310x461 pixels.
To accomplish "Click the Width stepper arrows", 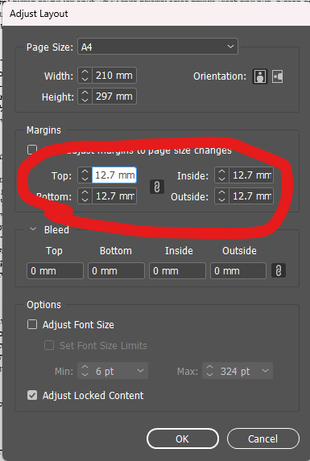I will [x=85, y=76].
